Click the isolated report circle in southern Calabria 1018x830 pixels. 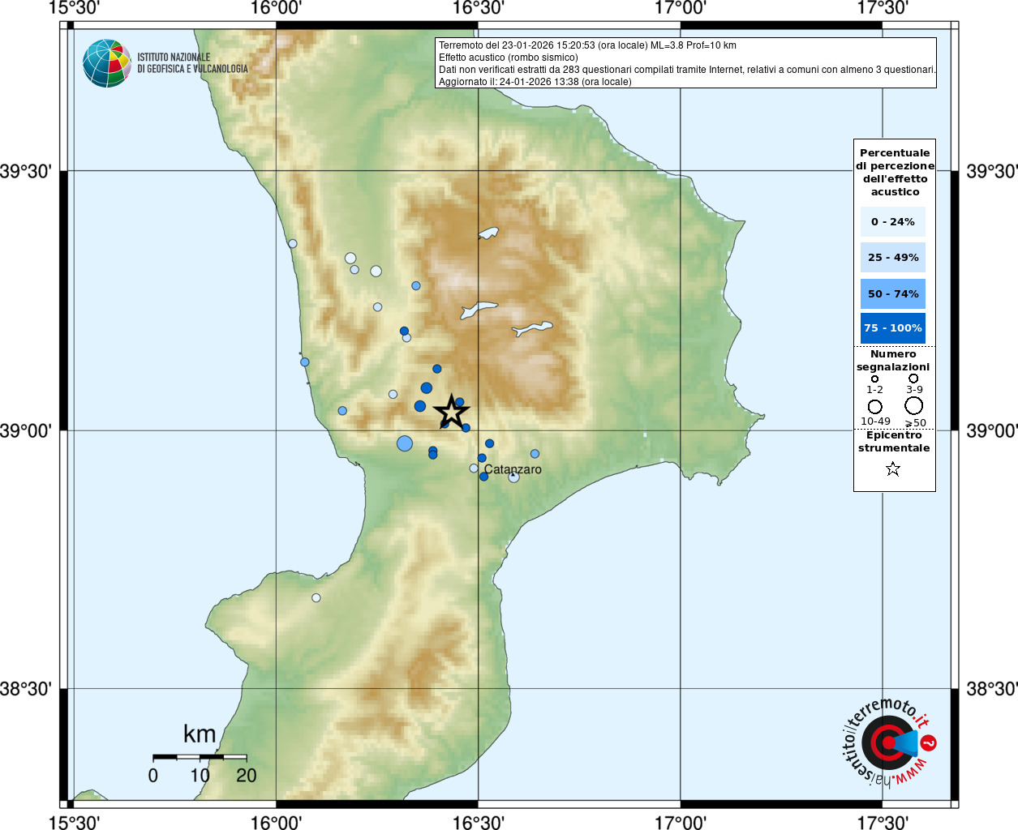(x=316, y=598)
